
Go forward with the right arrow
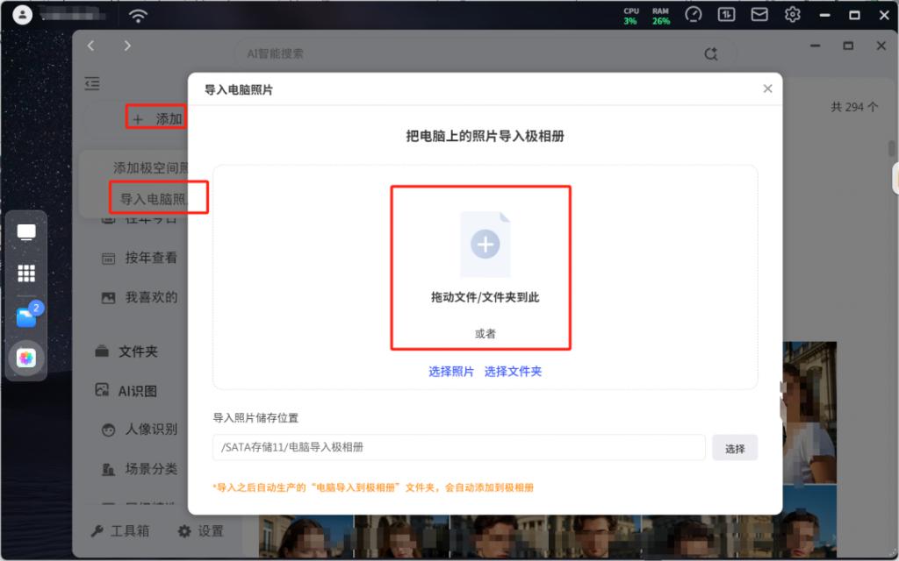click(x=127, y=46)
